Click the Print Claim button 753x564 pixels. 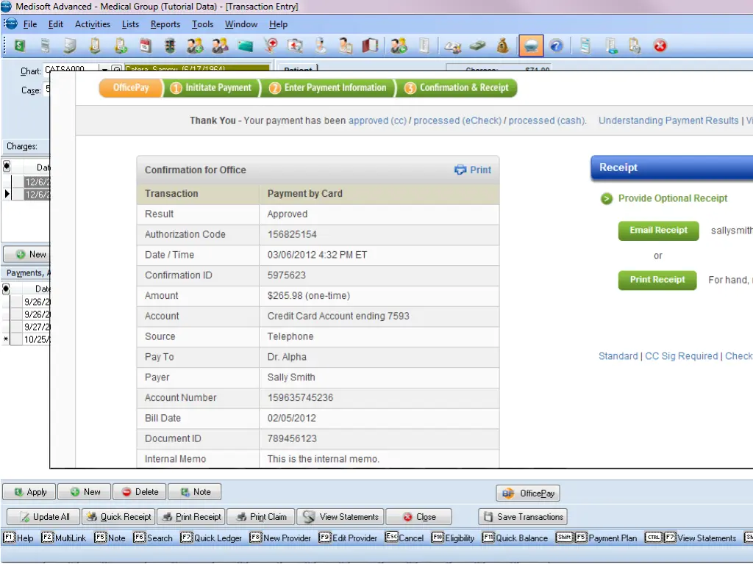261,517
